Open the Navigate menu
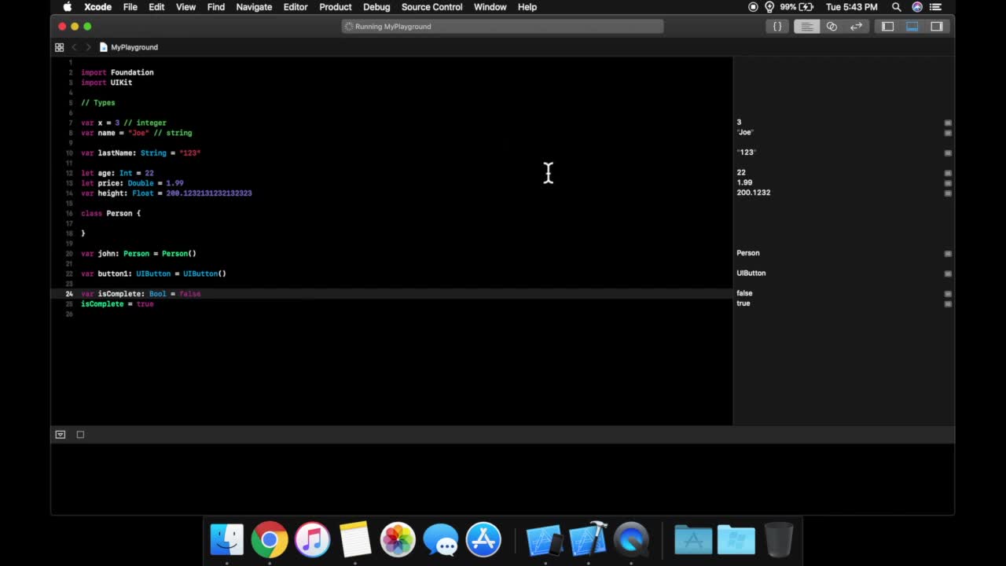The width and height of the screenshot is (1006, 566). tap(254, 7)
